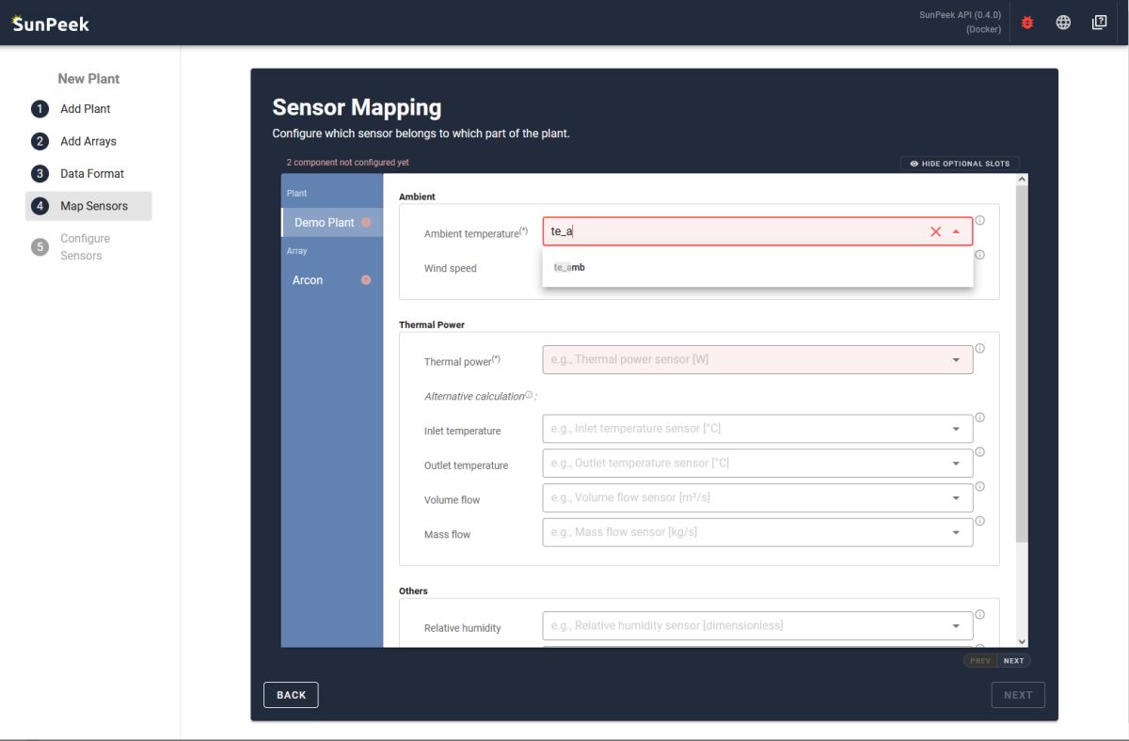This screenshot has width=1129, height=741.
Task: Select te_amb from the suggestion list
Action: [x=757, y=267]
